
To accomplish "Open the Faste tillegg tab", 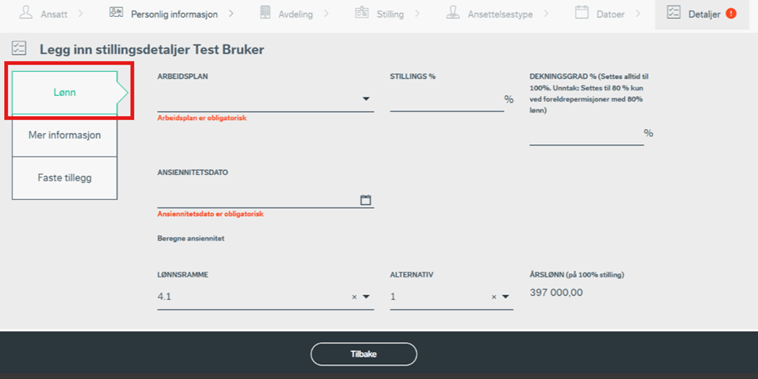I will click(65, 177).
